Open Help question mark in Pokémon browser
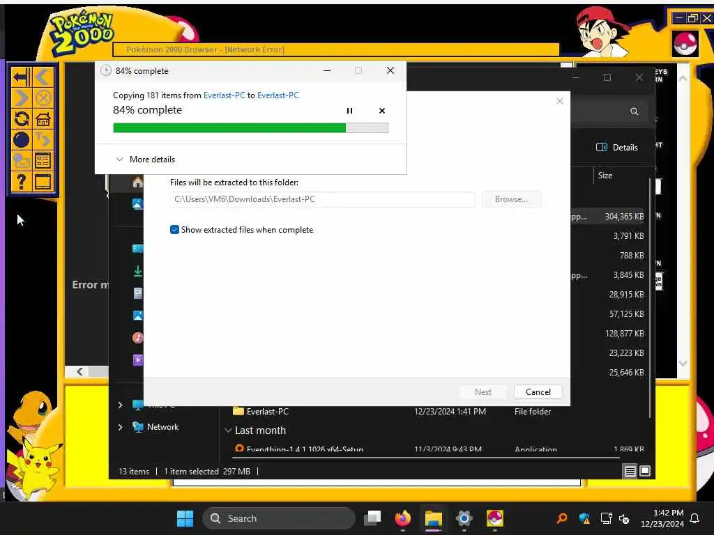The image size is (714, 535). click(x=22, y=182)
